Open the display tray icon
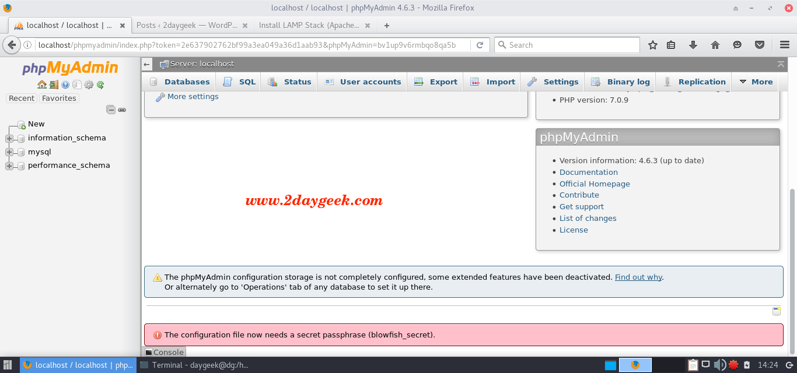 pyautogui.click(x=705, y=365)
